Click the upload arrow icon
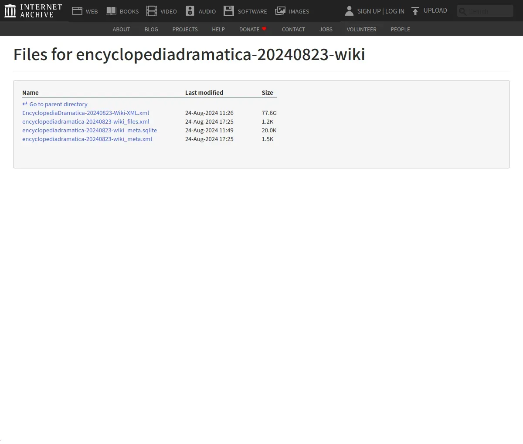The height and width of the screenshot is (444, 523). [415, 11]
